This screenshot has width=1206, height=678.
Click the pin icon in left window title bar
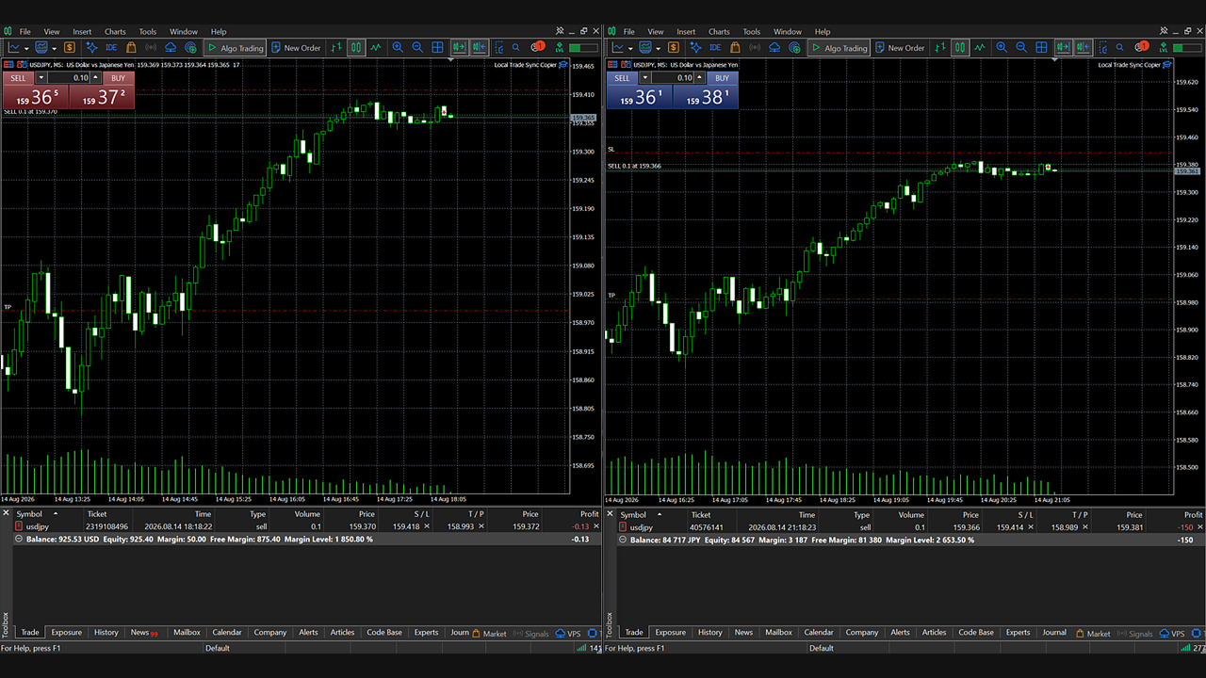[x=560, y=31]
